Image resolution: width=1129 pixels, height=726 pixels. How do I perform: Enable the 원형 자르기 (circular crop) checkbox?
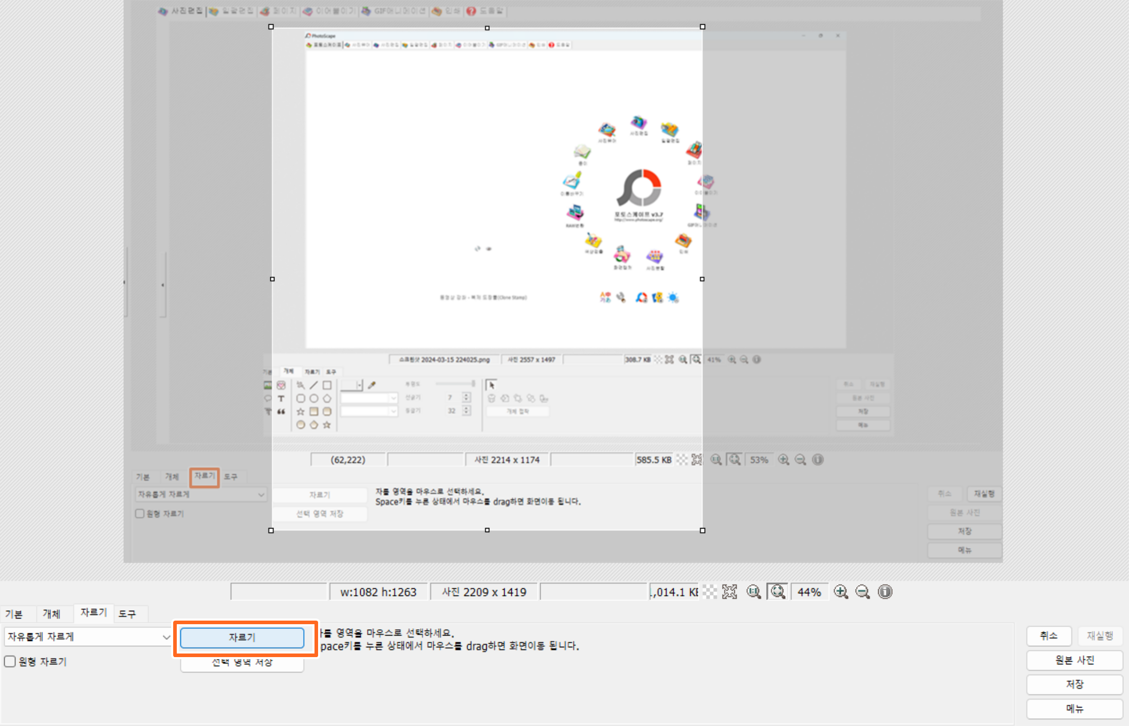tap(9, 662)
